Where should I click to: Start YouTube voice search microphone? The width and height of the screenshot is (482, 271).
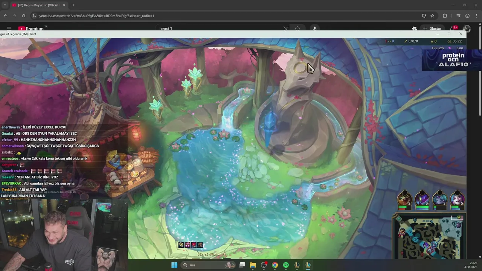coord(315,29)
